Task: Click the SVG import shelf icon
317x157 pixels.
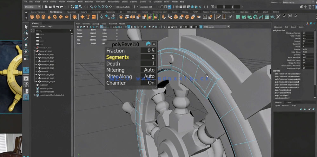Action: (x=94, y=17)
